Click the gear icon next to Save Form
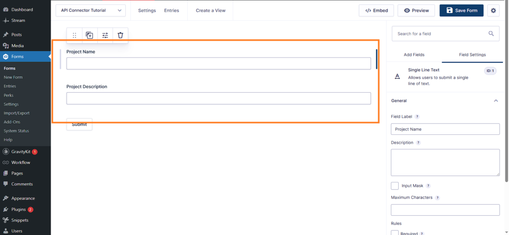Viewport: 509px width, 235px height. [x=494, y=10]
